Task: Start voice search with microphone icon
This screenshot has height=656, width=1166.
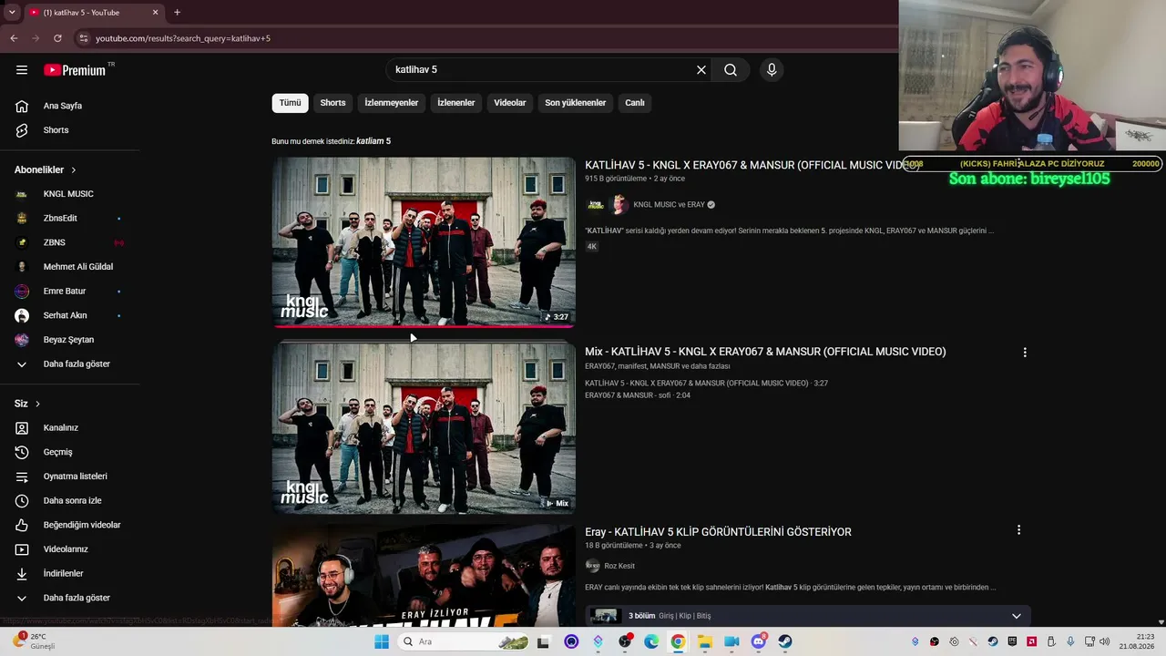Action: coord(772,70)
